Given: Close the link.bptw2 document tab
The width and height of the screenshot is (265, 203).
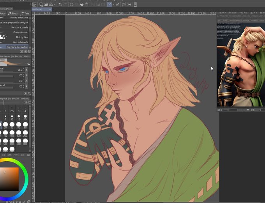Looking at the screenshot, I should tap(50, 9).
